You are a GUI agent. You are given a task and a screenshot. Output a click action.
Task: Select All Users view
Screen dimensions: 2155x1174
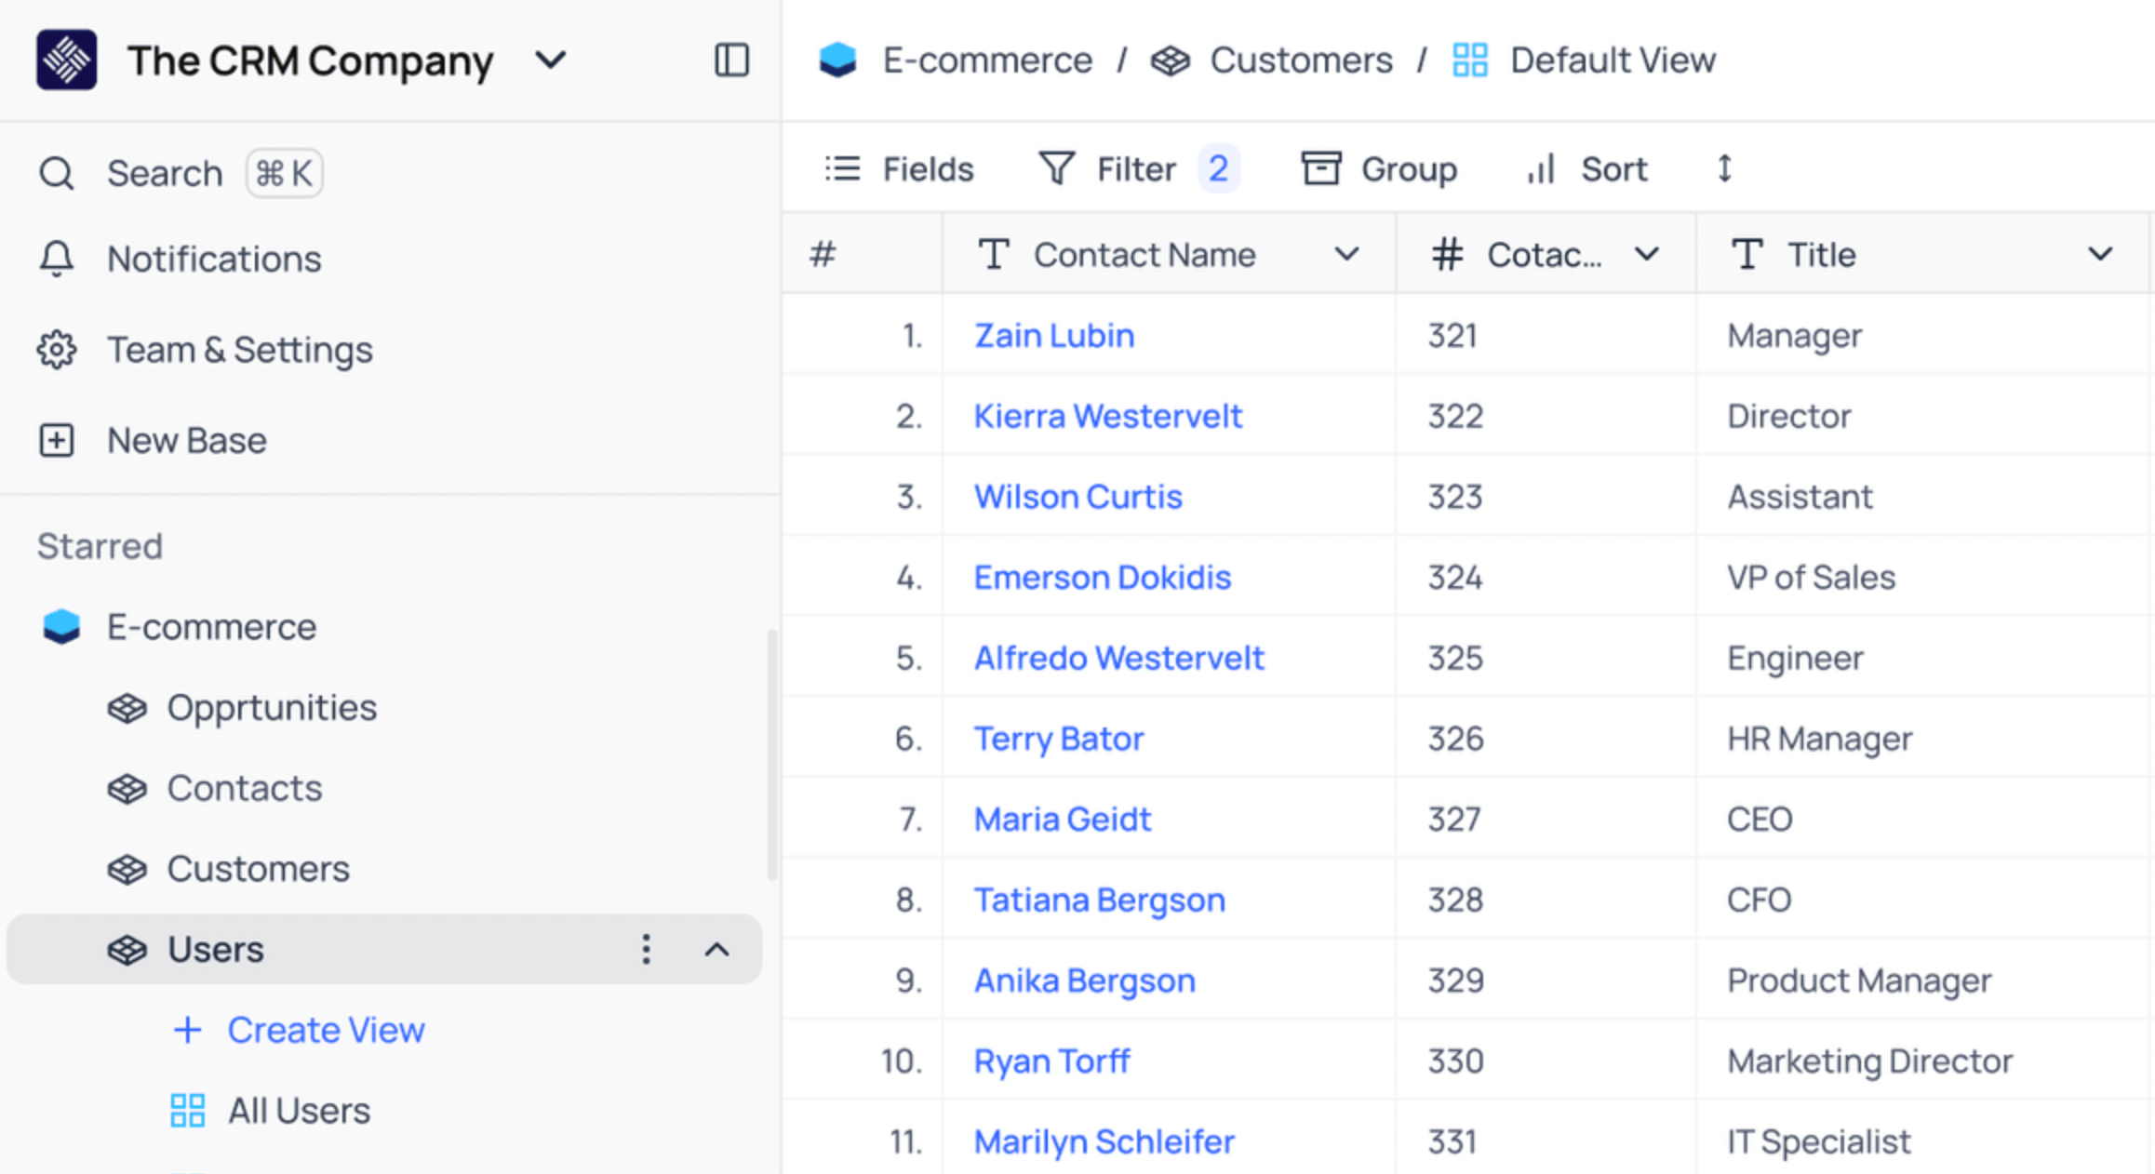point(299,1111)
